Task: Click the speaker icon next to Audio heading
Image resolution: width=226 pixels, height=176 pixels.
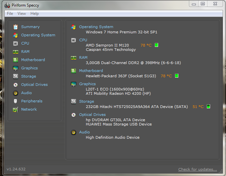Action: (74, 132)
